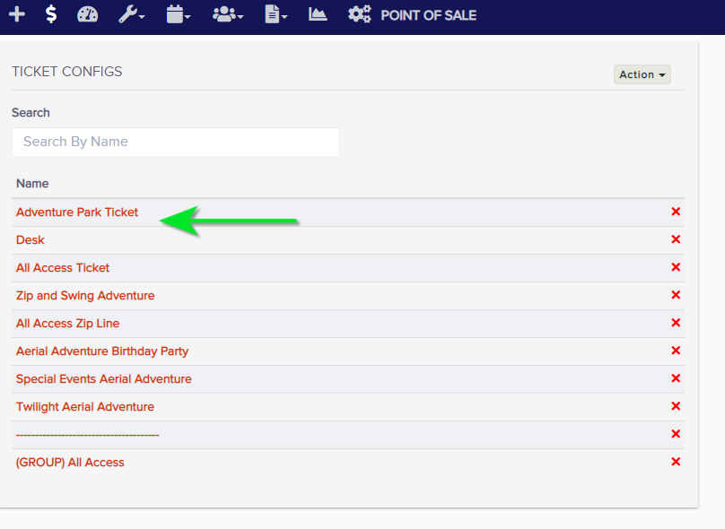Open the dashboard gauge icon
This screenshot has height=529, width=725.
(x=87, y=14)
